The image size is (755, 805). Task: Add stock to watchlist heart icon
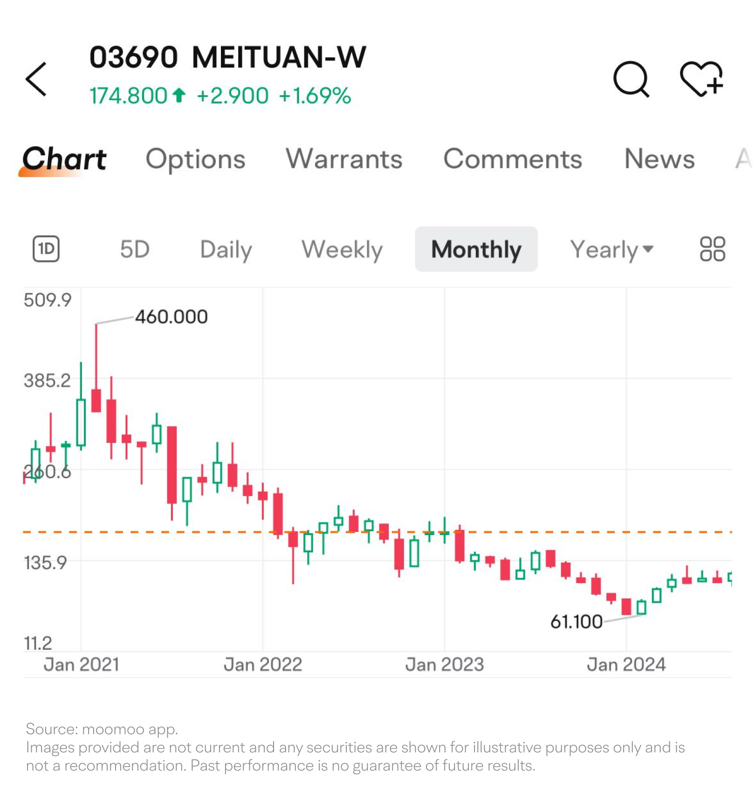click(701, 79)
